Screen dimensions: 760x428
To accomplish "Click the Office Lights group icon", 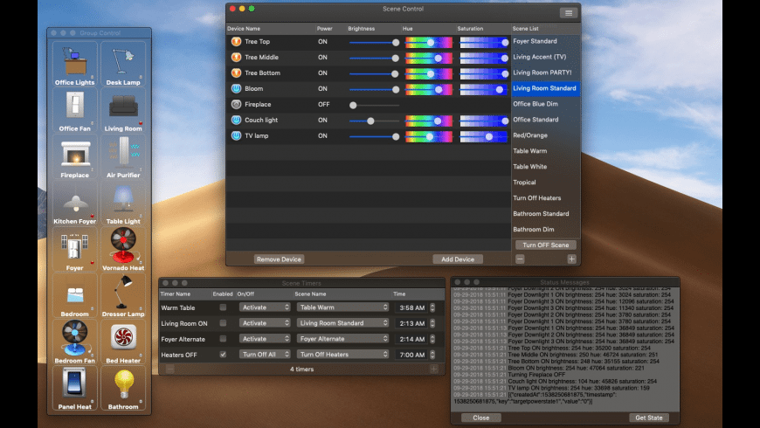I will 75,60.
